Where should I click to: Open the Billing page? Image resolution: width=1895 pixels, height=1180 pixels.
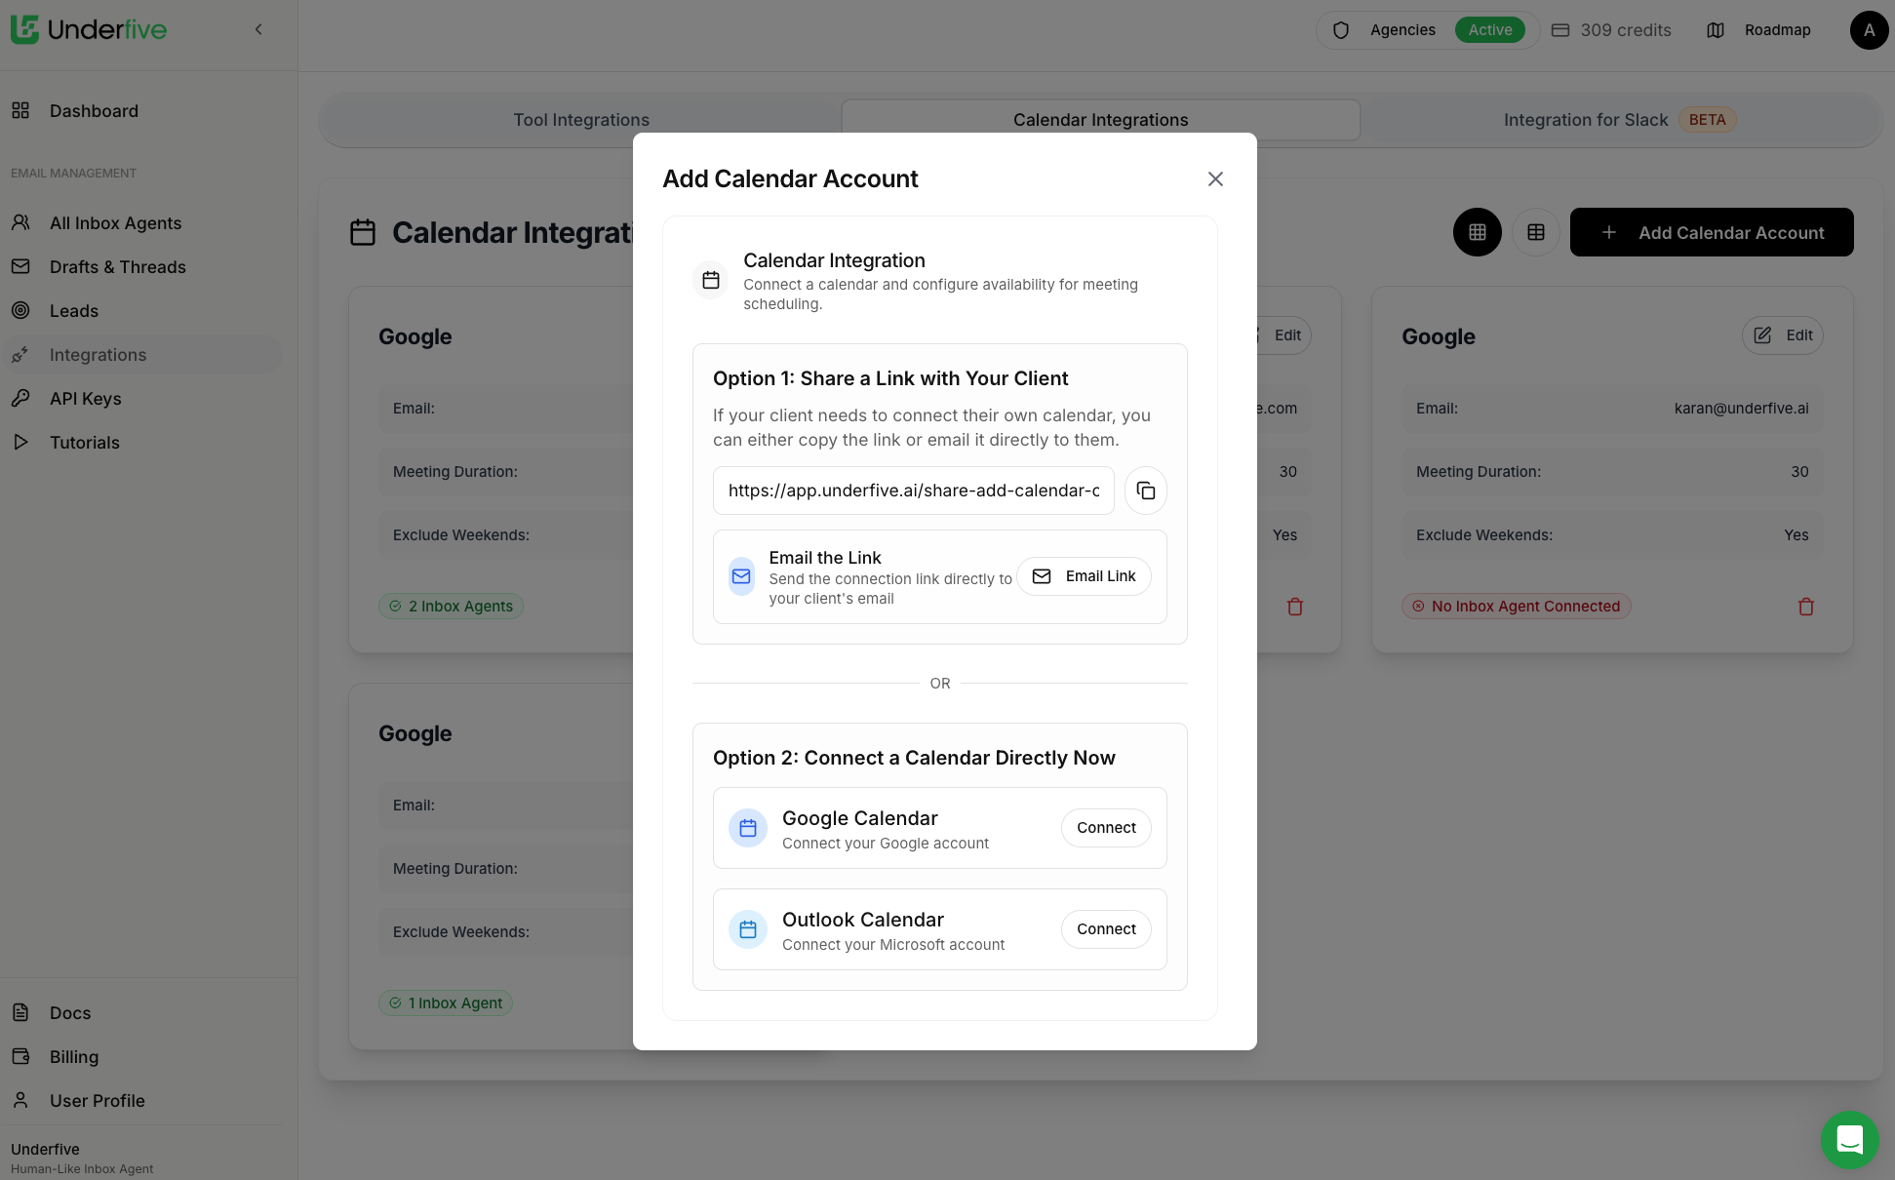pyautogui.click(x=74, y=1056)
